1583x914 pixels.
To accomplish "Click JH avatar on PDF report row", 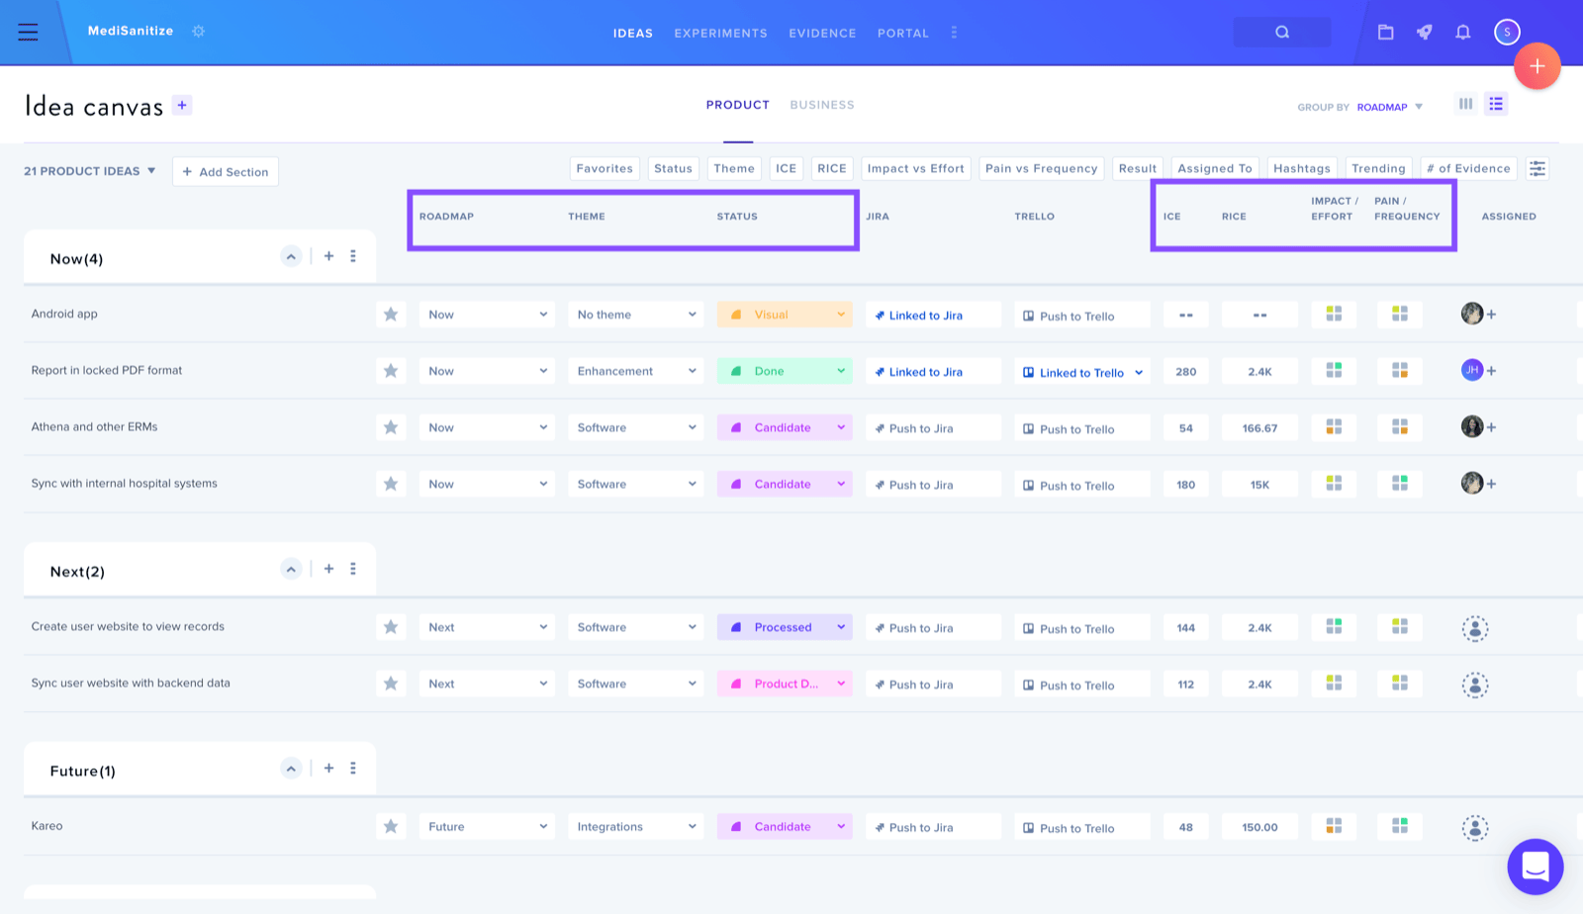I will [x=1472, y=370].
